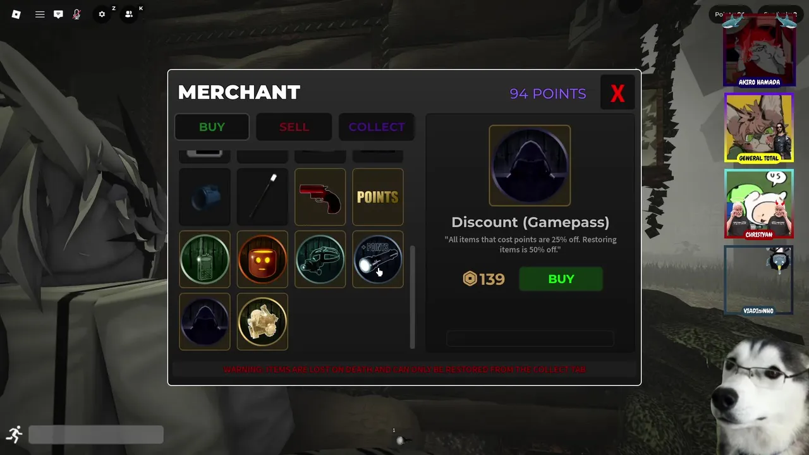
Task: Choose the gold POINTS item tile
Action: point(377,197)
